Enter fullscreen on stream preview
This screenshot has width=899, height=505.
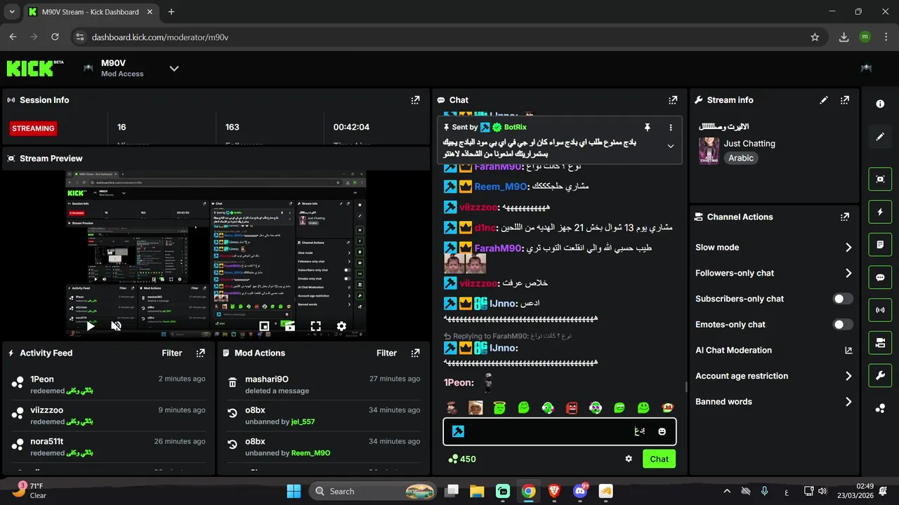[315, 326]
